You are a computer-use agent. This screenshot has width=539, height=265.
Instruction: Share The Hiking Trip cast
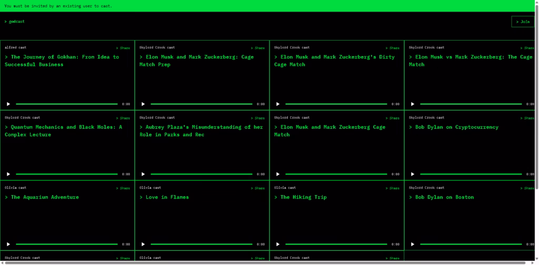point(393,188)
